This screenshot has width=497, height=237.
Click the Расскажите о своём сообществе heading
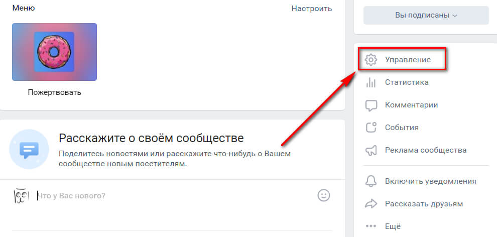151,139
